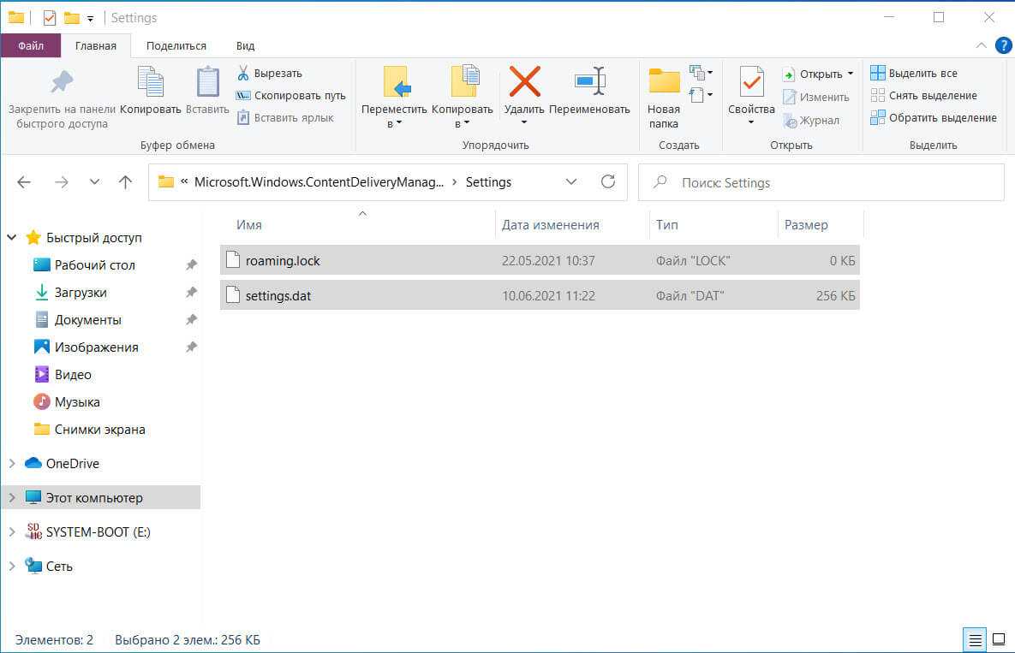Open Переместить в menu
The height and width of the screenshot is (653, 1015).
(x=394, y=97)
